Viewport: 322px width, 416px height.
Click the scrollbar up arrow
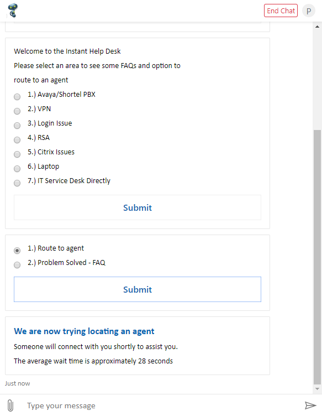coord(317,27)
